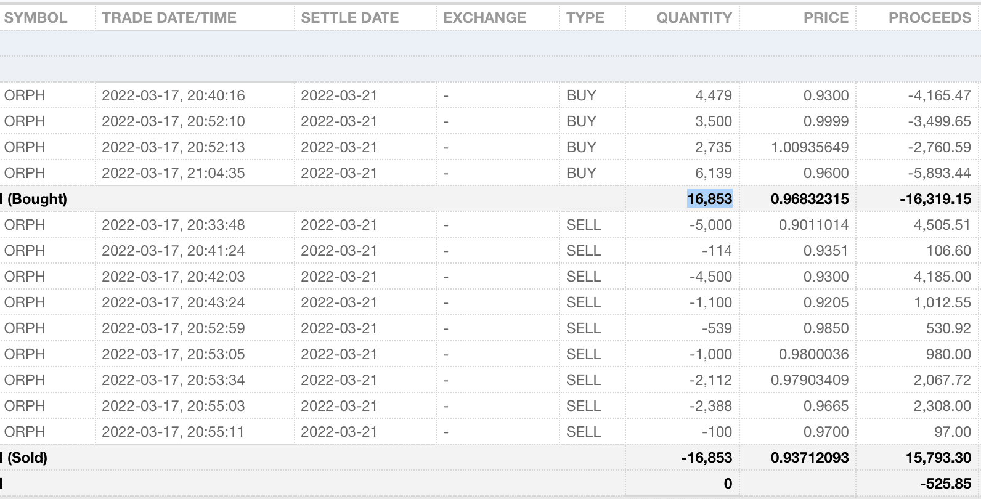Click the -16,319.15 total bought proceeds
This screenshot has height=499, width=981.
point(935,199)
